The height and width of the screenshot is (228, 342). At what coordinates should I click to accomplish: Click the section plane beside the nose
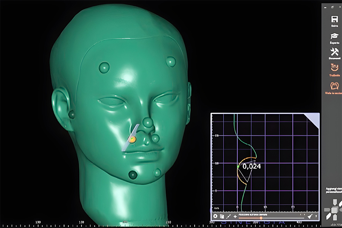(x=127, y=144)
